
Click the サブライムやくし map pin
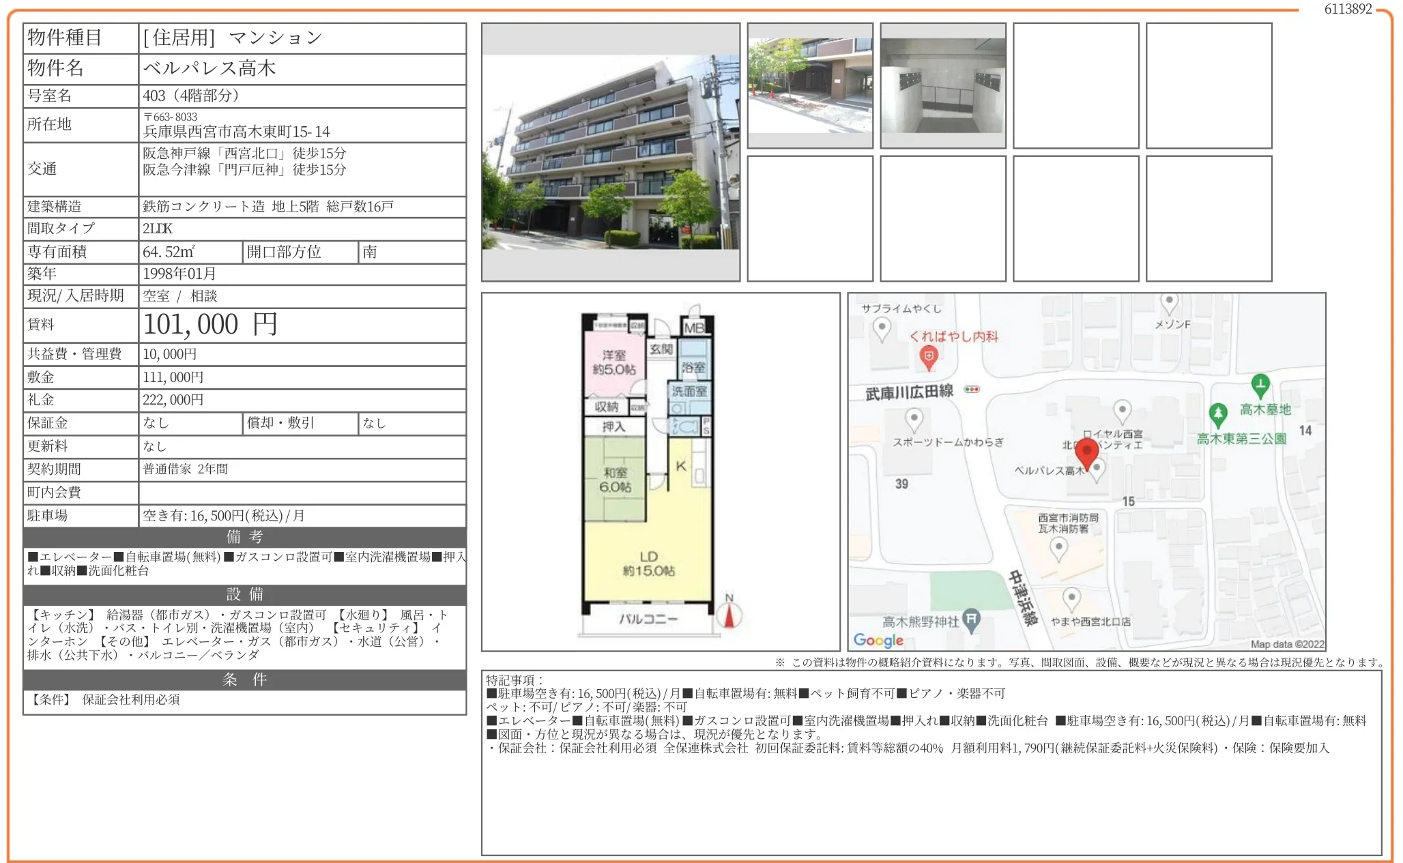(882, 328)
